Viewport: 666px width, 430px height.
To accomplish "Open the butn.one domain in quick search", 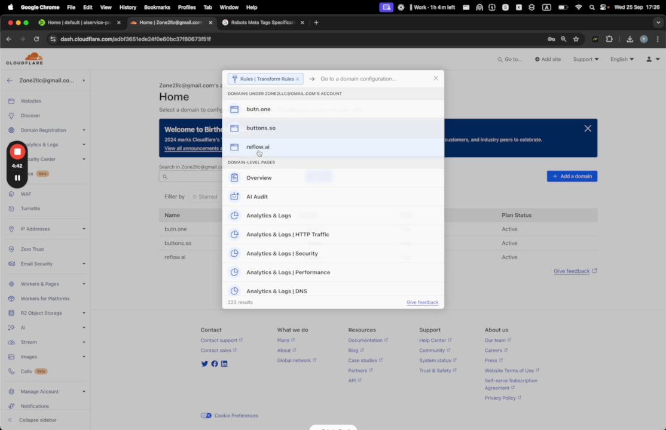I will click(x=333, y=109).
